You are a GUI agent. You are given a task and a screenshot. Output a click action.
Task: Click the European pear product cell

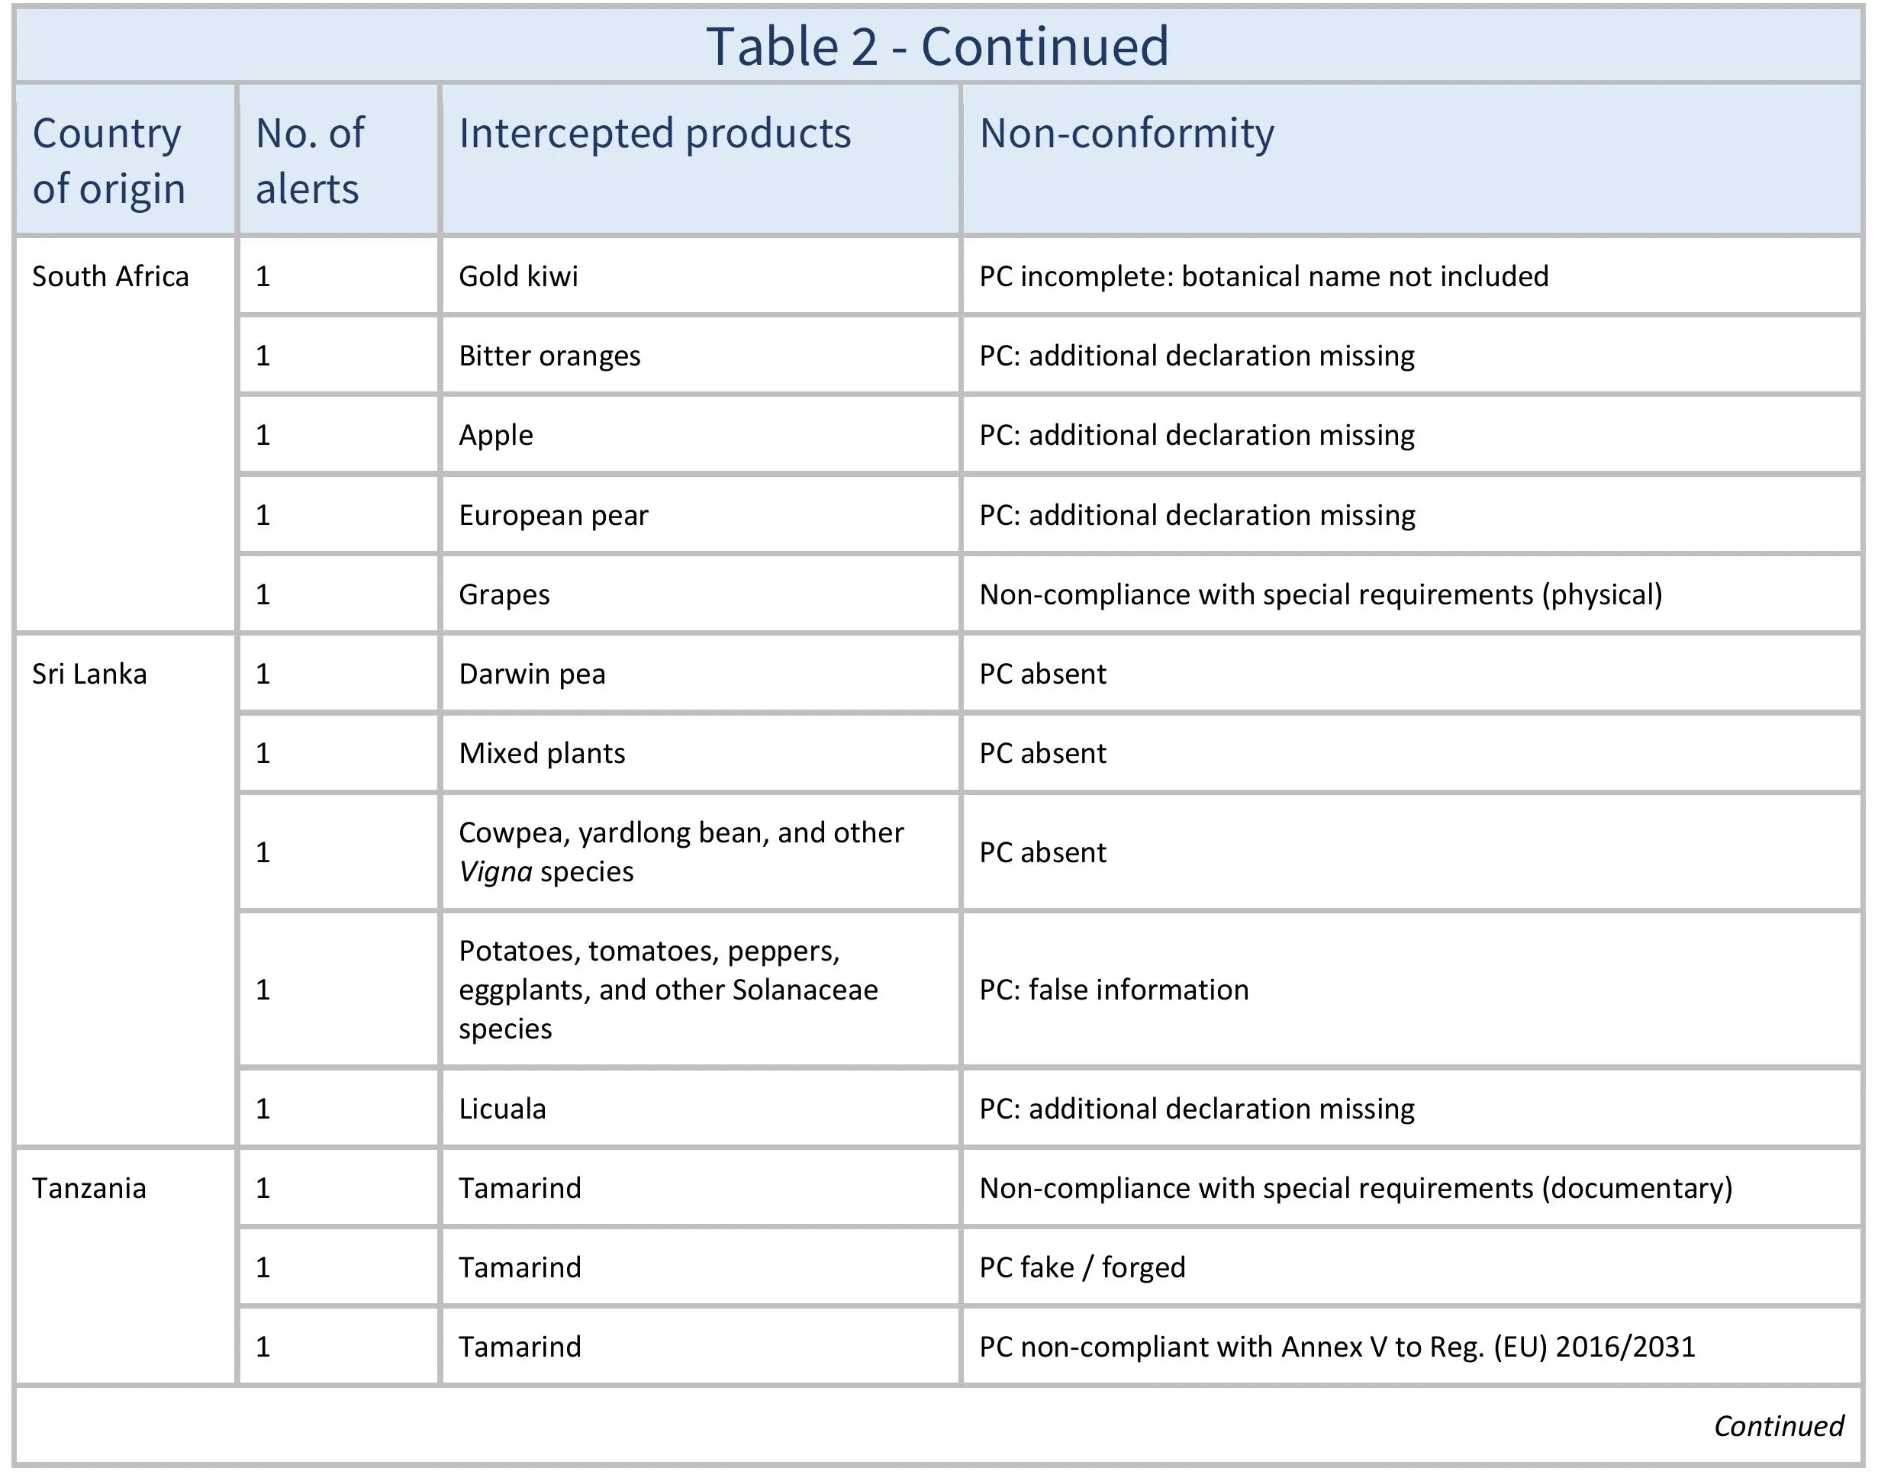tap(553, 515)
